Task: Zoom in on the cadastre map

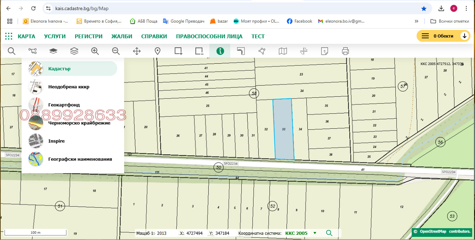Action: pyautogui.click(x=95, y=51)
